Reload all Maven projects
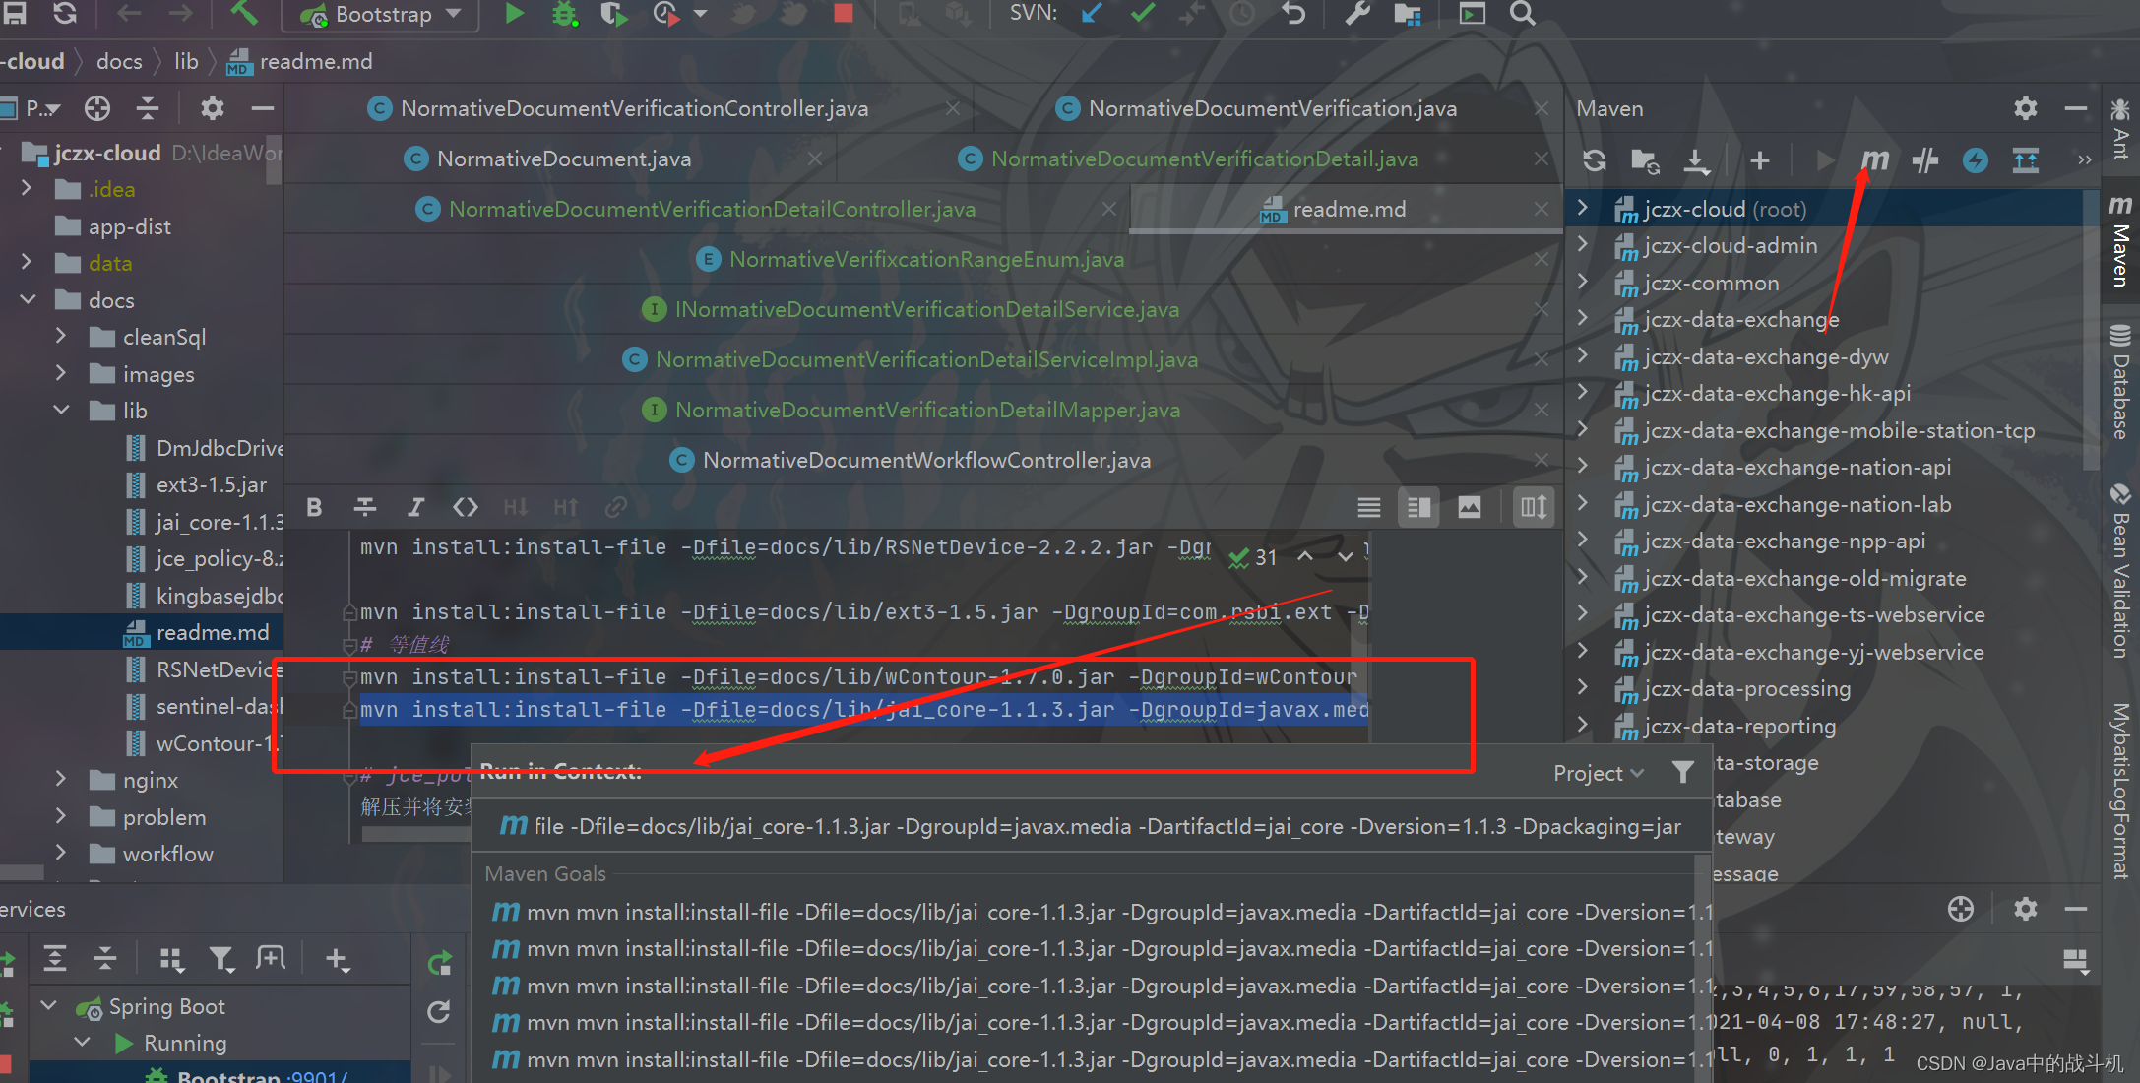 [1595, 159]
